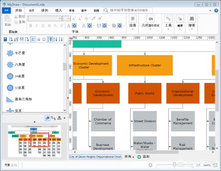Click the Paste clipboard icon

(8, 19)
